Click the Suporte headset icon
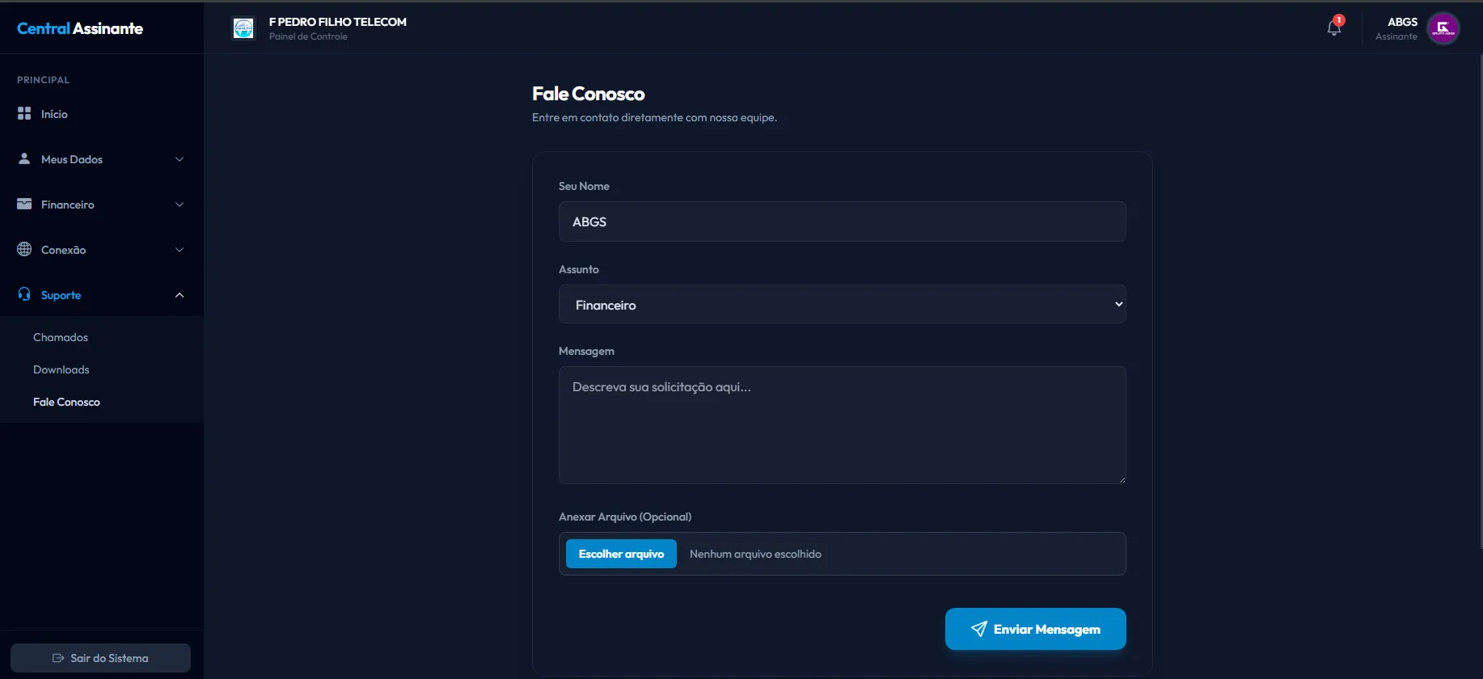The height and width of the screenshot is (679, 1483). [24, 295]
